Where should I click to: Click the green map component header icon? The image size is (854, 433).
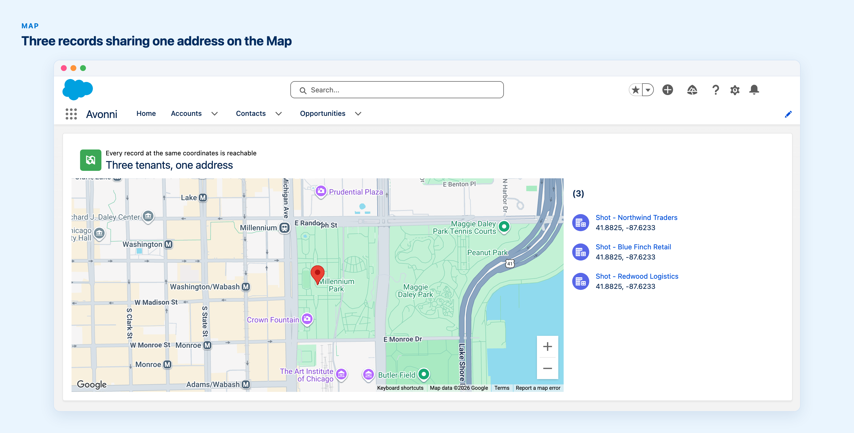point(90,160)
